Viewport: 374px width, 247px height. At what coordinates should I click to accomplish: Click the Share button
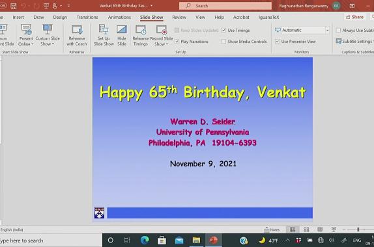[354, 17]
